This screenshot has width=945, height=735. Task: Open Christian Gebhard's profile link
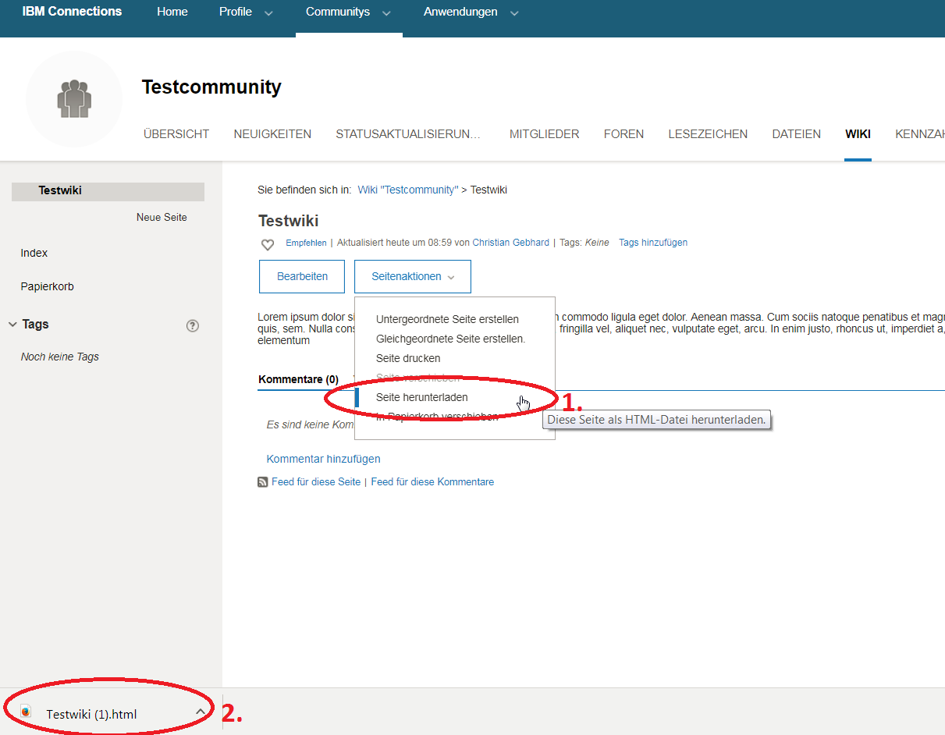coord(511,243)
